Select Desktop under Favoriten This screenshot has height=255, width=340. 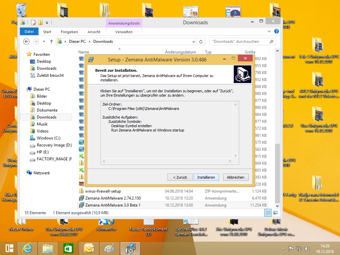click(44, 61)
